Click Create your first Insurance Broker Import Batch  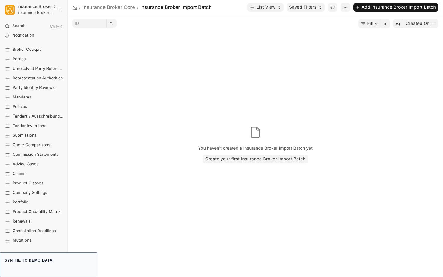[255, 159]
